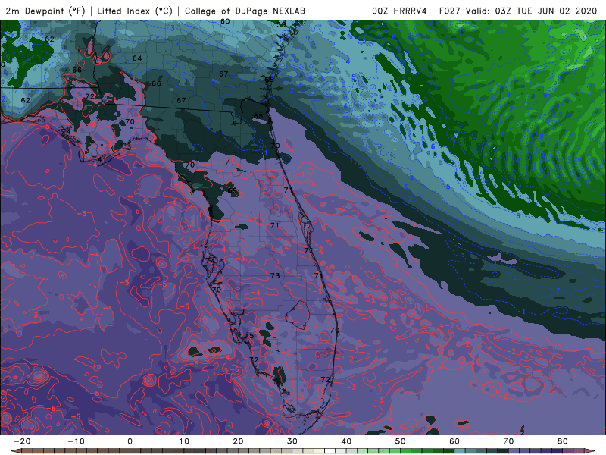Click the "50" color scale label
The width and height of the screenshot is (606, 455).
point(401,441)
